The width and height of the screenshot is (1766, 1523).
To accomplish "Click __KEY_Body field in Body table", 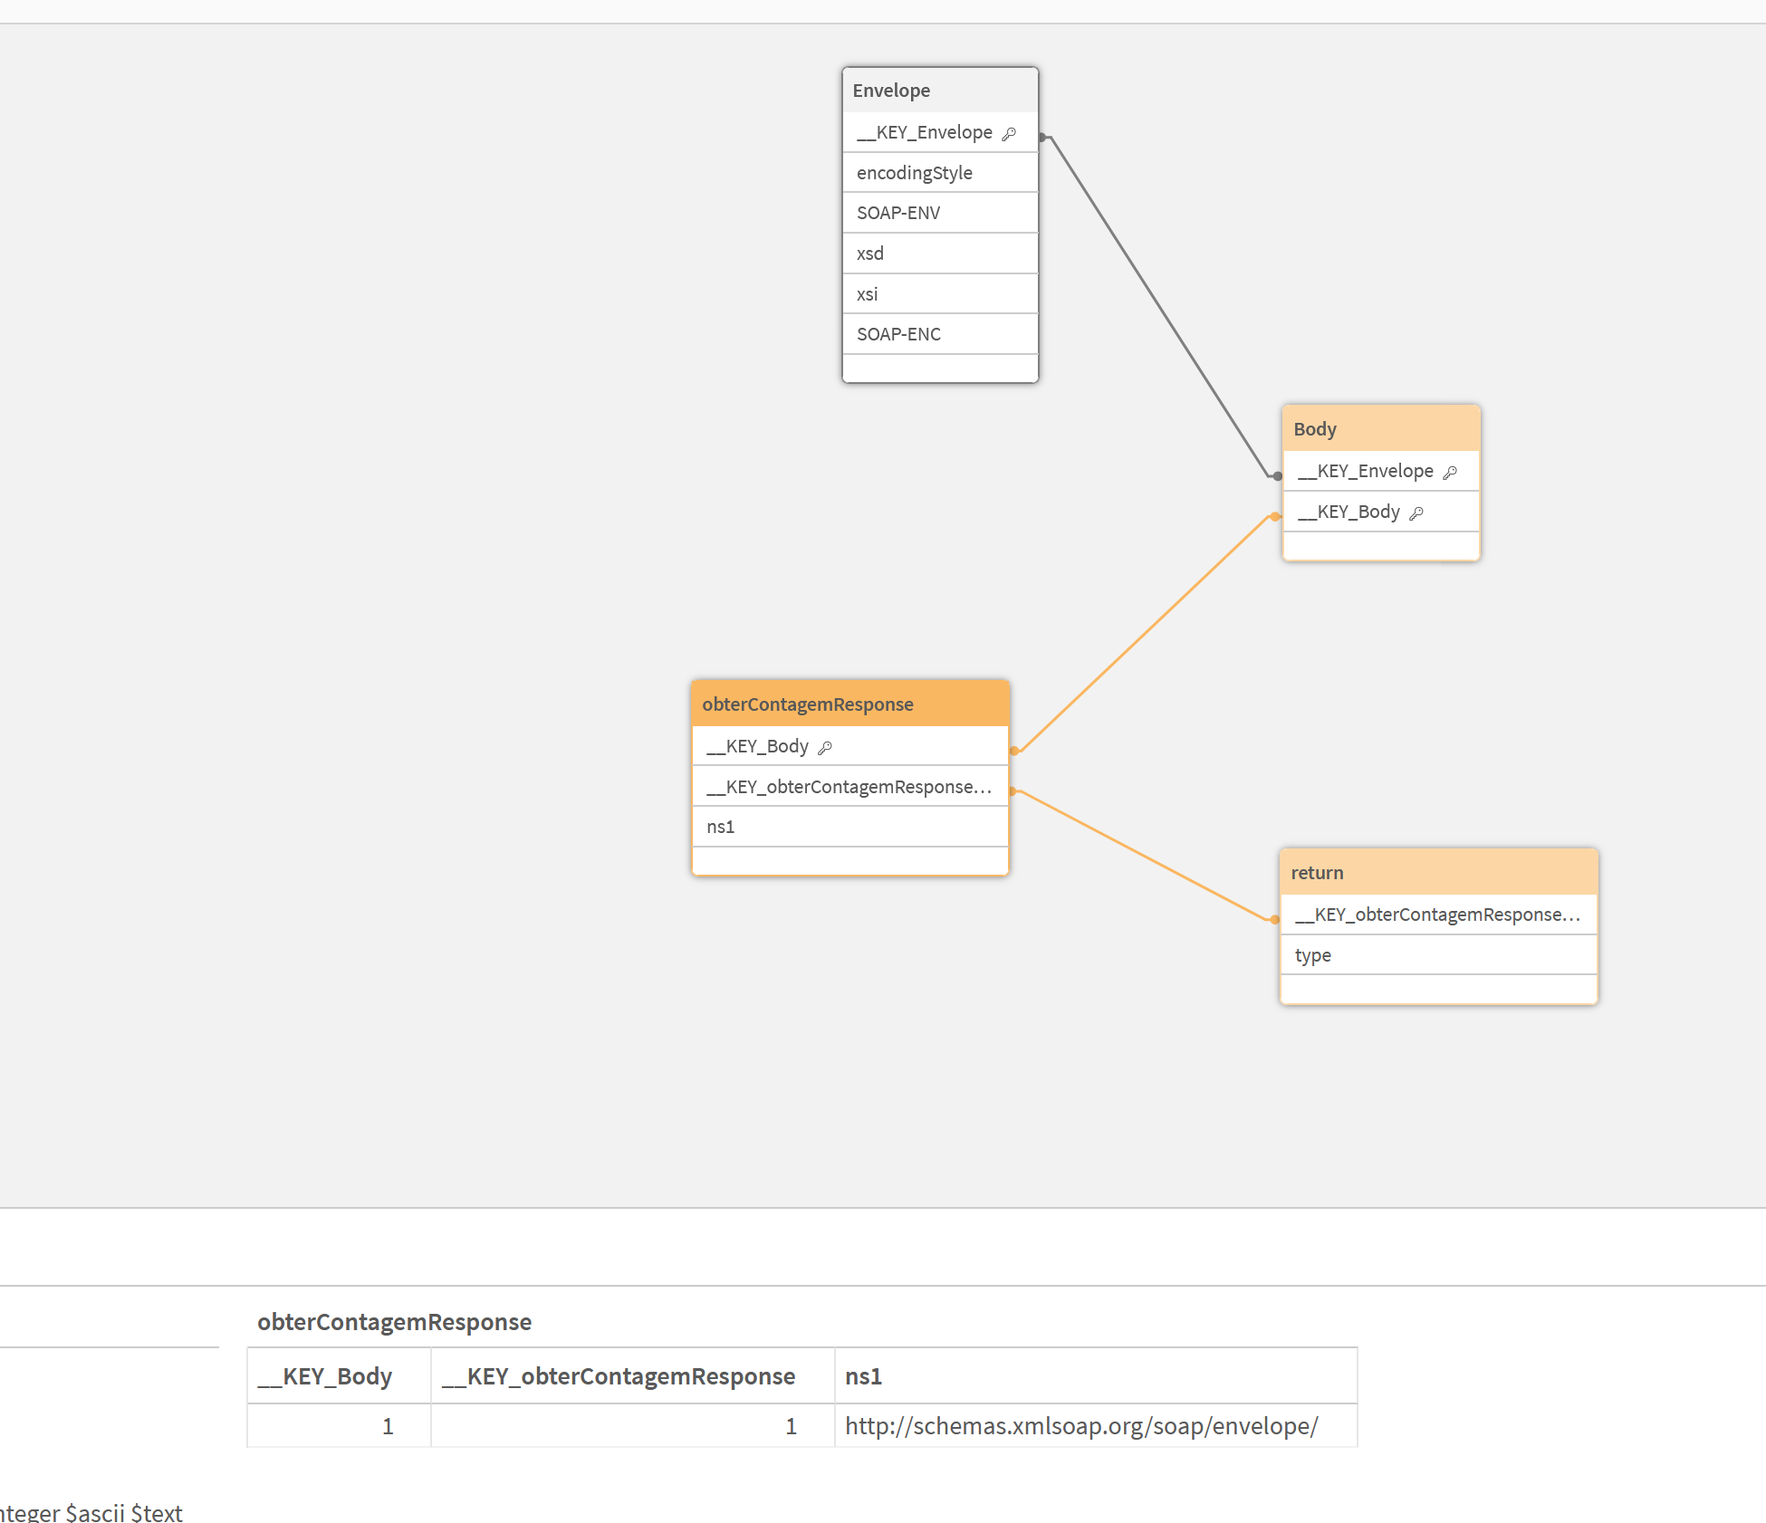I will (1381, 512).
